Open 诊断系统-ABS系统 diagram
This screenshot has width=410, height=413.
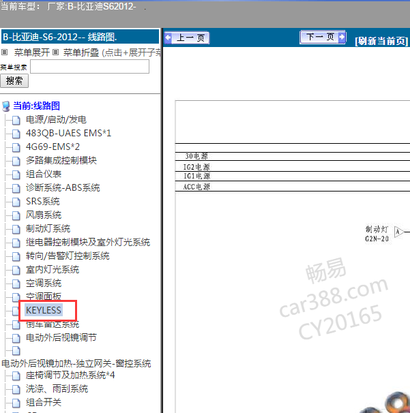click(x=63, y=187)
